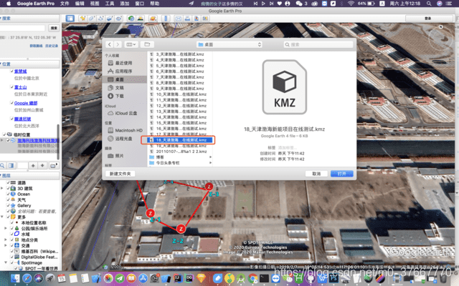Click View in Google Maps toolbar icon
Image resolution: width=459 pixels, height=286 pixels.
(x=205, y=19)
